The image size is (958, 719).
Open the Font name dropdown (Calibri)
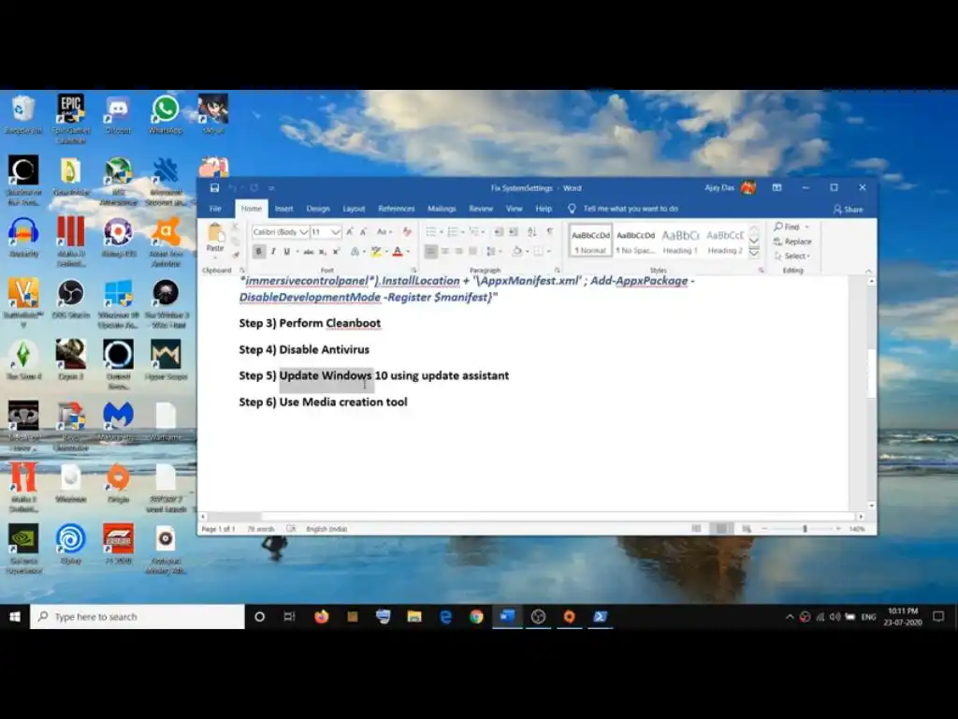pyautogui.click(x=304, y=232)
